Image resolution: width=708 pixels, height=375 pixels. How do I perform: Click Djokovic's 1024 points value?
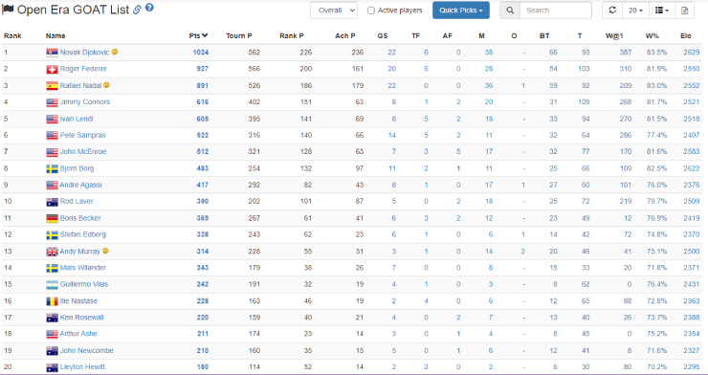click(201, 53)
